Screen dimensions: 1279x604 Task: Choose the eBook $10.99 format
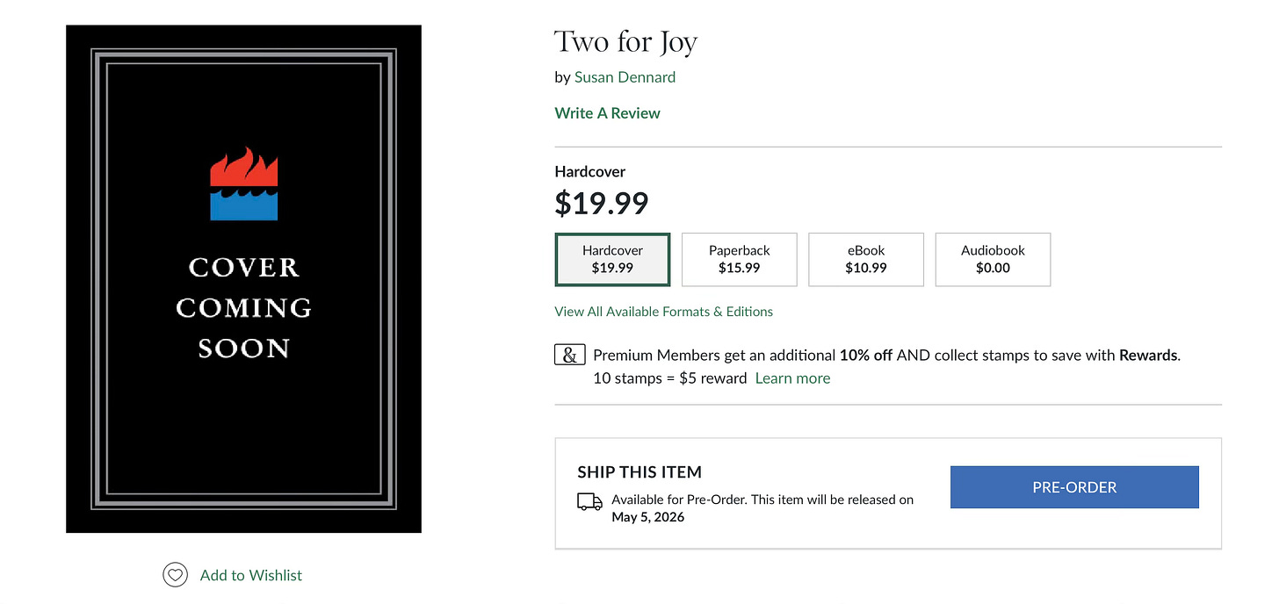pyautogui.click(x=866, y=259)
